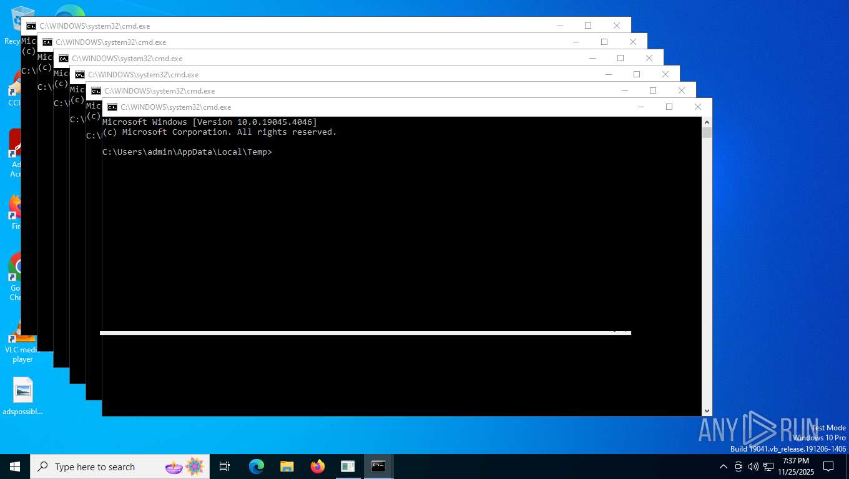Screen dimensions: 849x479
Task: Maximize the rearmost cmd.exe window
Action: click(588, 26)
